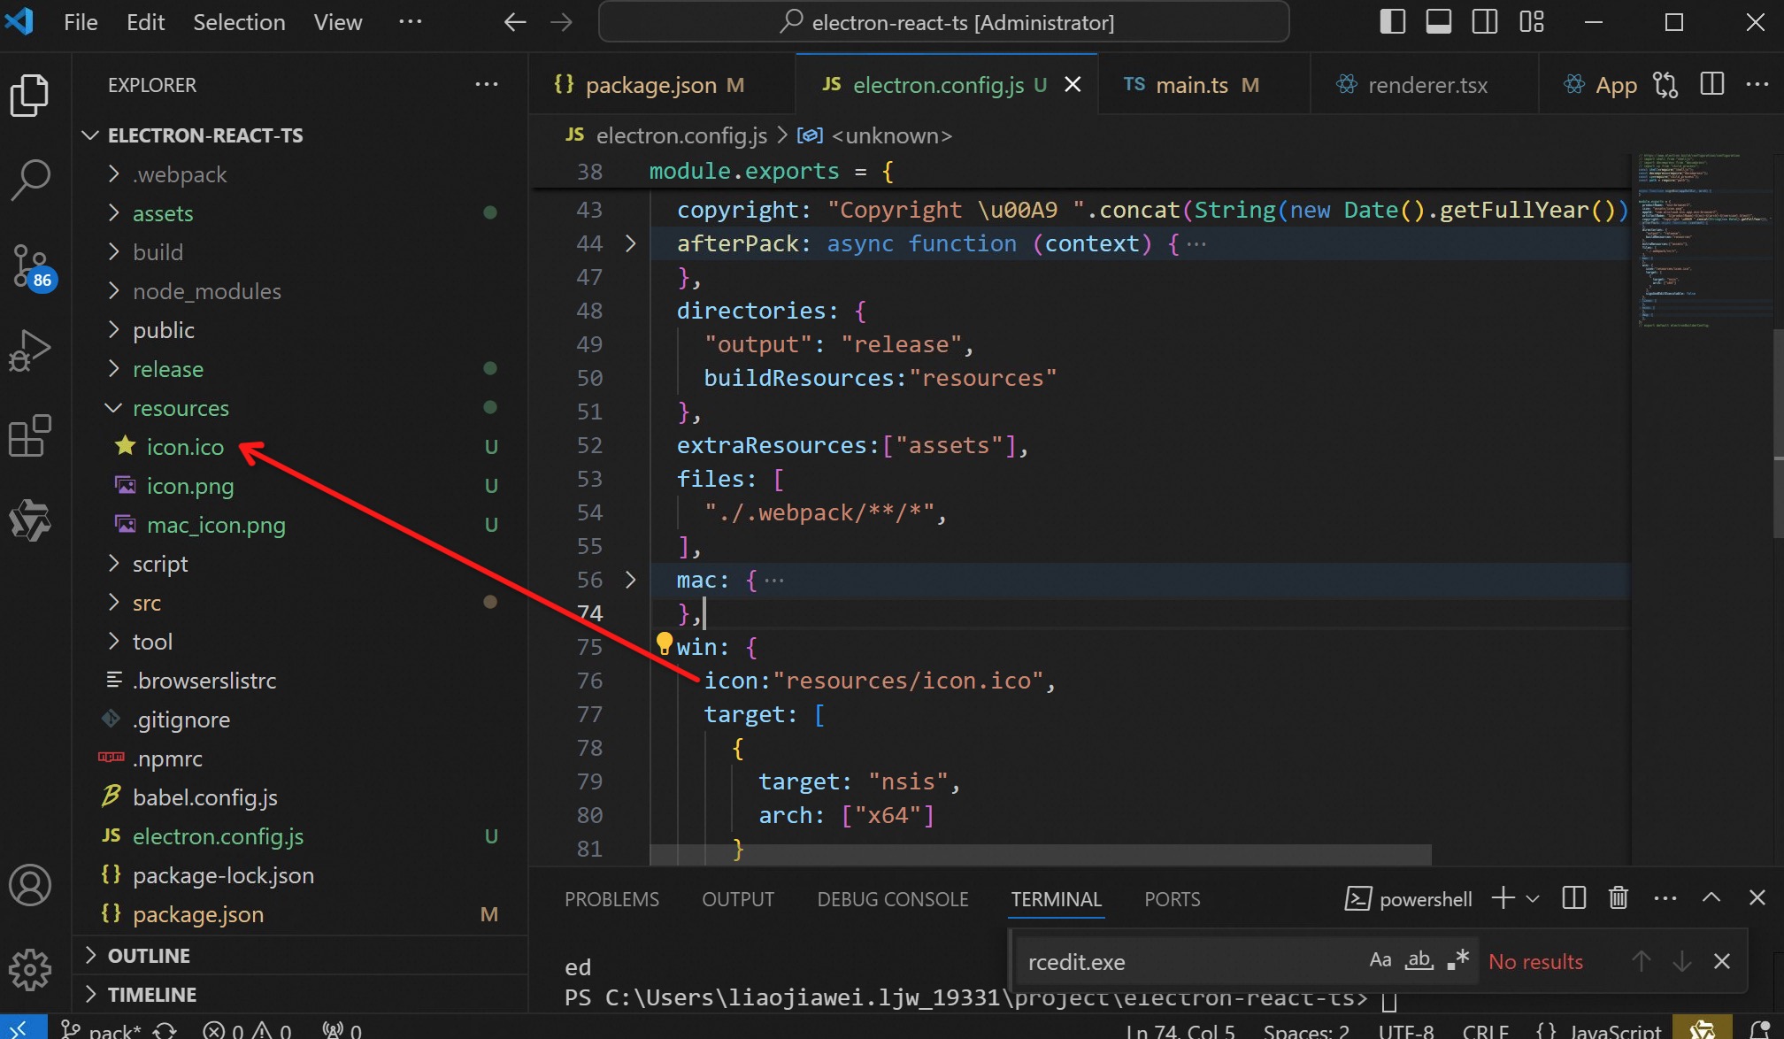This screenshot has height=1039, width=1784.
Task: Open the Extensions view
Action: point(30,435)
